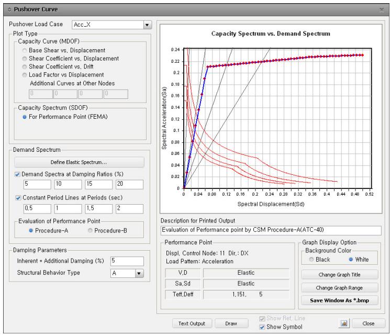
Task: Open Text Output
Action: [192, 323]
